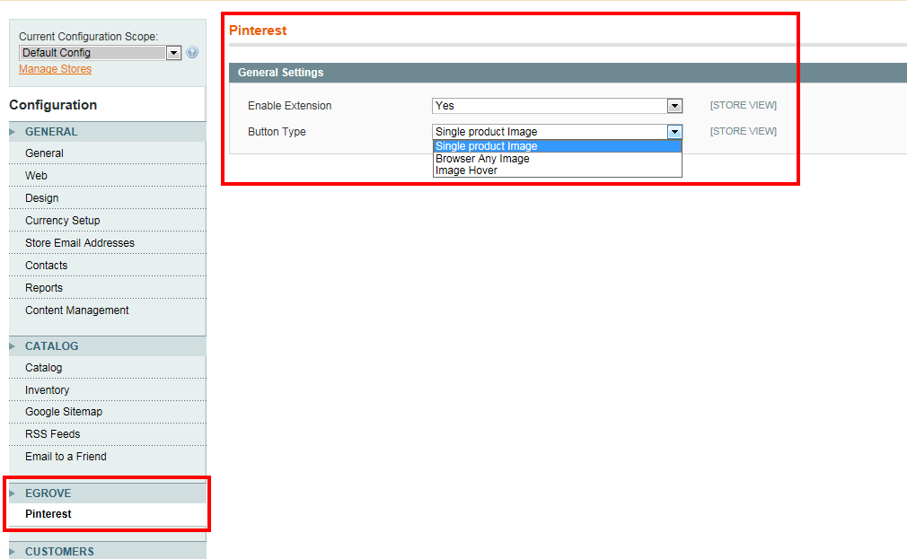
Task: Choose the Single product Image option
Action: pos(557,146)
